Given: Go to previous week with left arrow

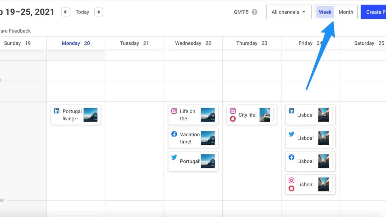Looking at the screenshot, I should click(x=66, y=12).
